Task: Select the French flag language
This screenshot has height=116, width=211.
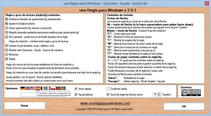Action: pos(43,88)
